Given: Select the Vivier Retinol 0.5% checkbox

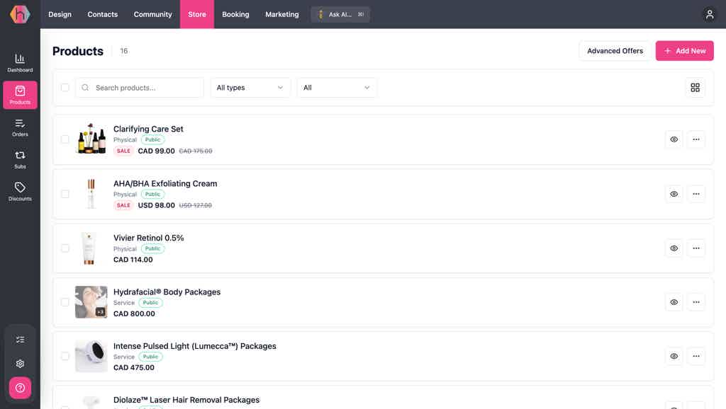Looking at the screenshot, I should (65, 248).
